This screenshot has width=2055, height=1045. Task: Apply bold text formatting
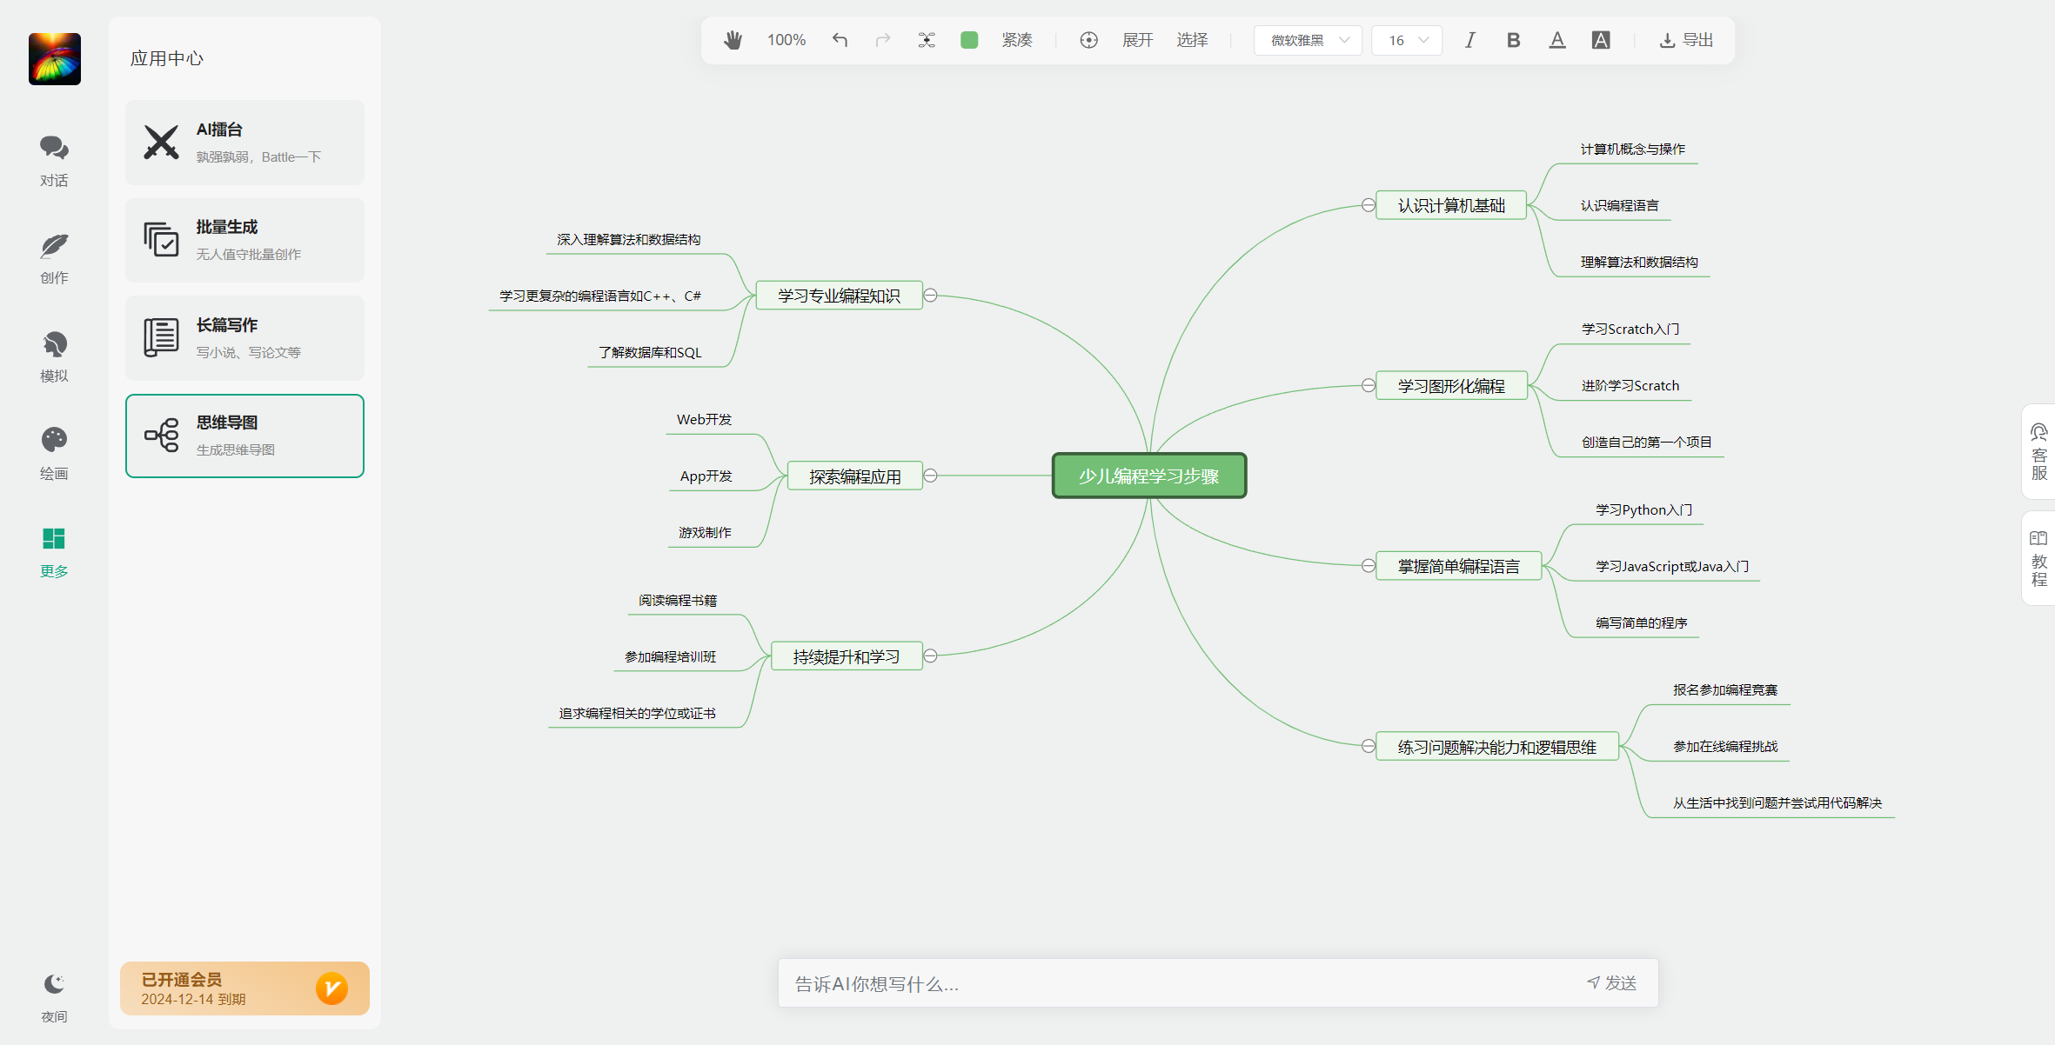pyautogui.click(x=1513, y=40)
